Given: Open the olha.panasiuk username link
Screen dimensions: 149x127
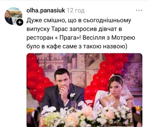Looking at the screenshot, I should [x=46, y=10].
